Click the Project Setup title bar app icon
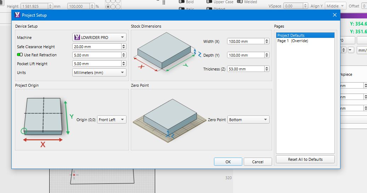367x193 pixels. (17, 15)
